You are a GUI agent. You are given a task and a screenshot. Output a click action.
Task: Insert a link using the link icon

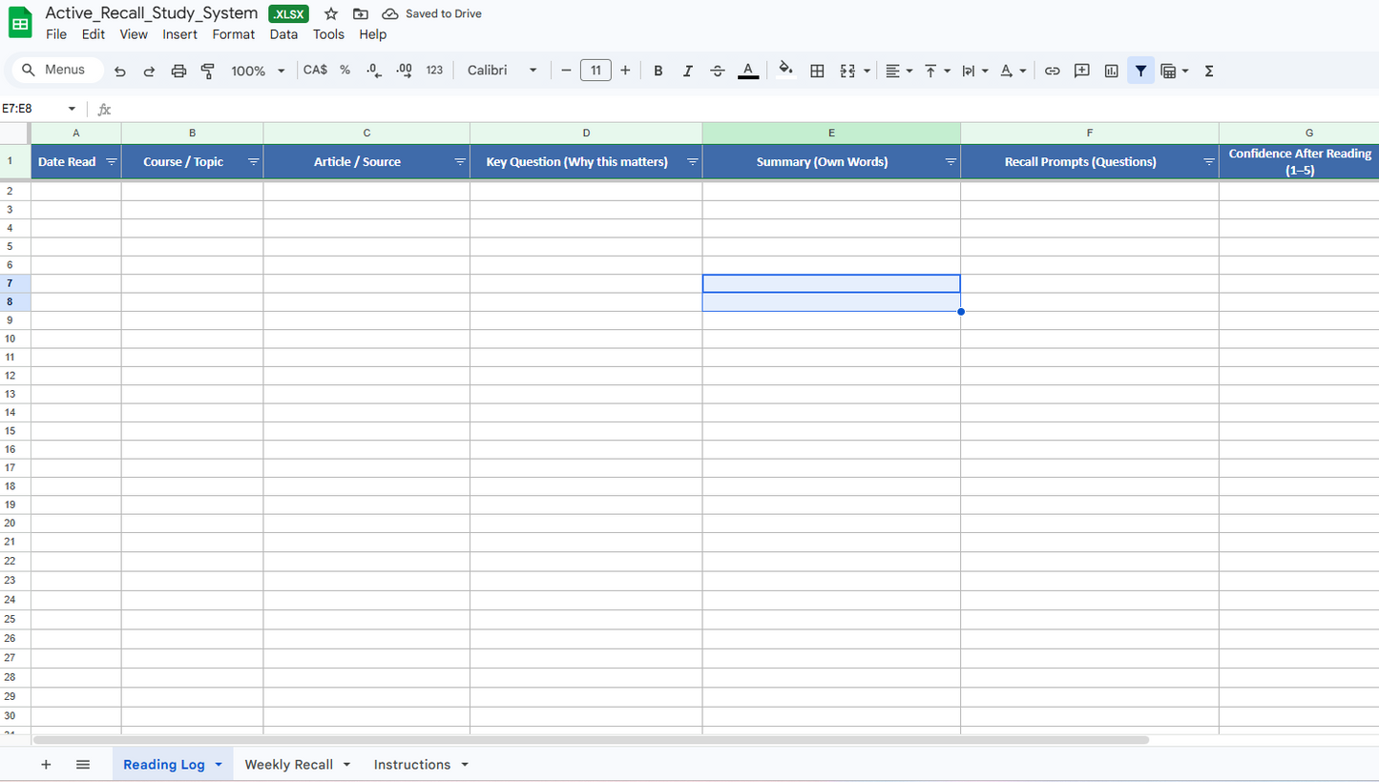[x=1052, y=71]
